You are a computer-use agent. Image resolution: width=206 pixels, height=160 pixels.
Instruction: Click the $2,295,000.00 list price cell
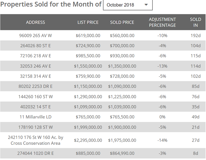tap(88, 140)
